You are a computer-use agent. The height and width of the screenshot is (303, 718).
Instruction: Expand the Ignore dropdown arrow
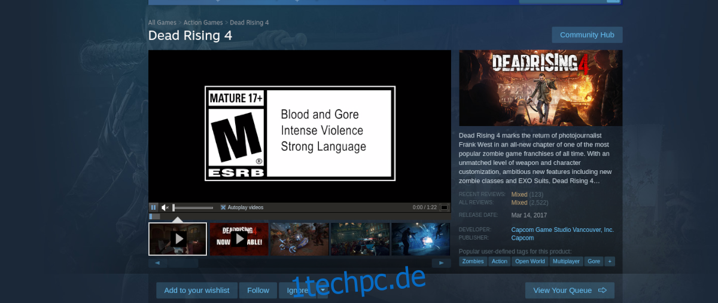click(323, 290)
